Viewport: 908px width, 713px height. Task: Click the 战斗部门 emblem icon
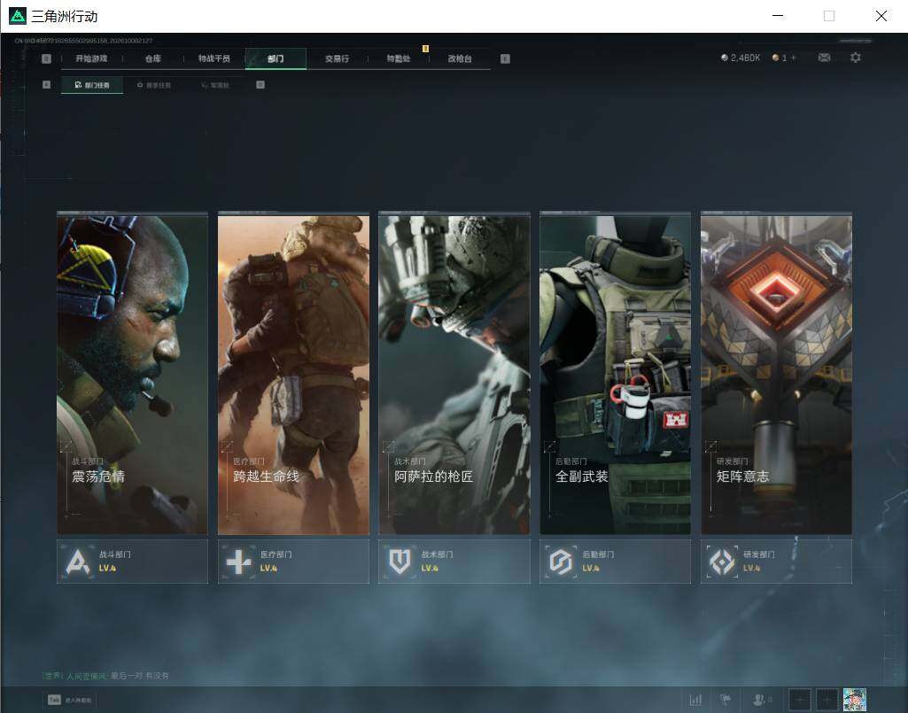tap(78, 562)
